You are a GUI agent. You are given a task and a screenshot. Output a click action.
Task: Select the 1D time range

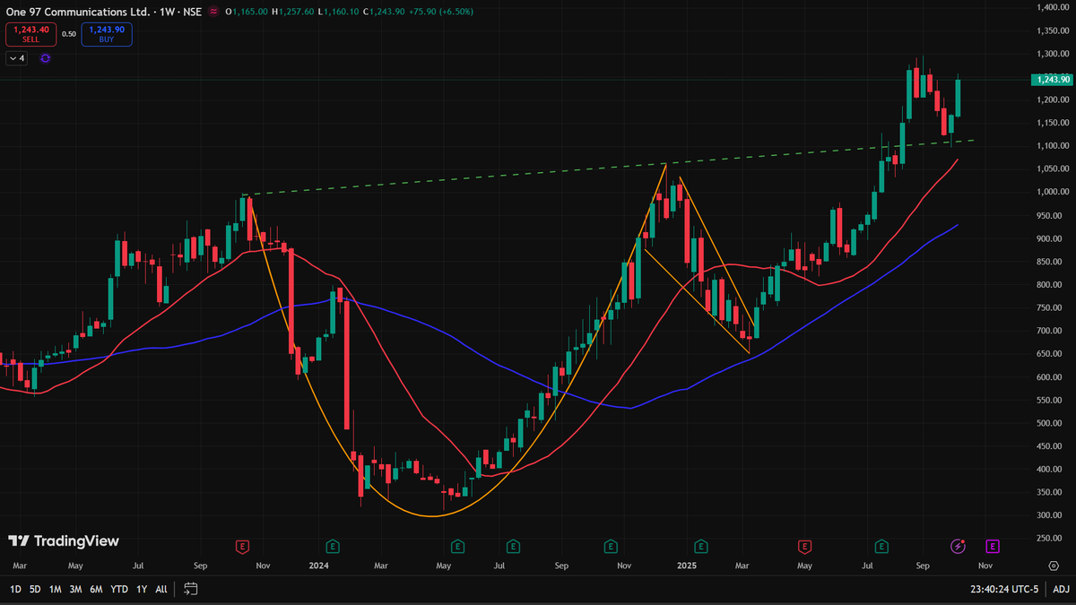pos(15,589)
